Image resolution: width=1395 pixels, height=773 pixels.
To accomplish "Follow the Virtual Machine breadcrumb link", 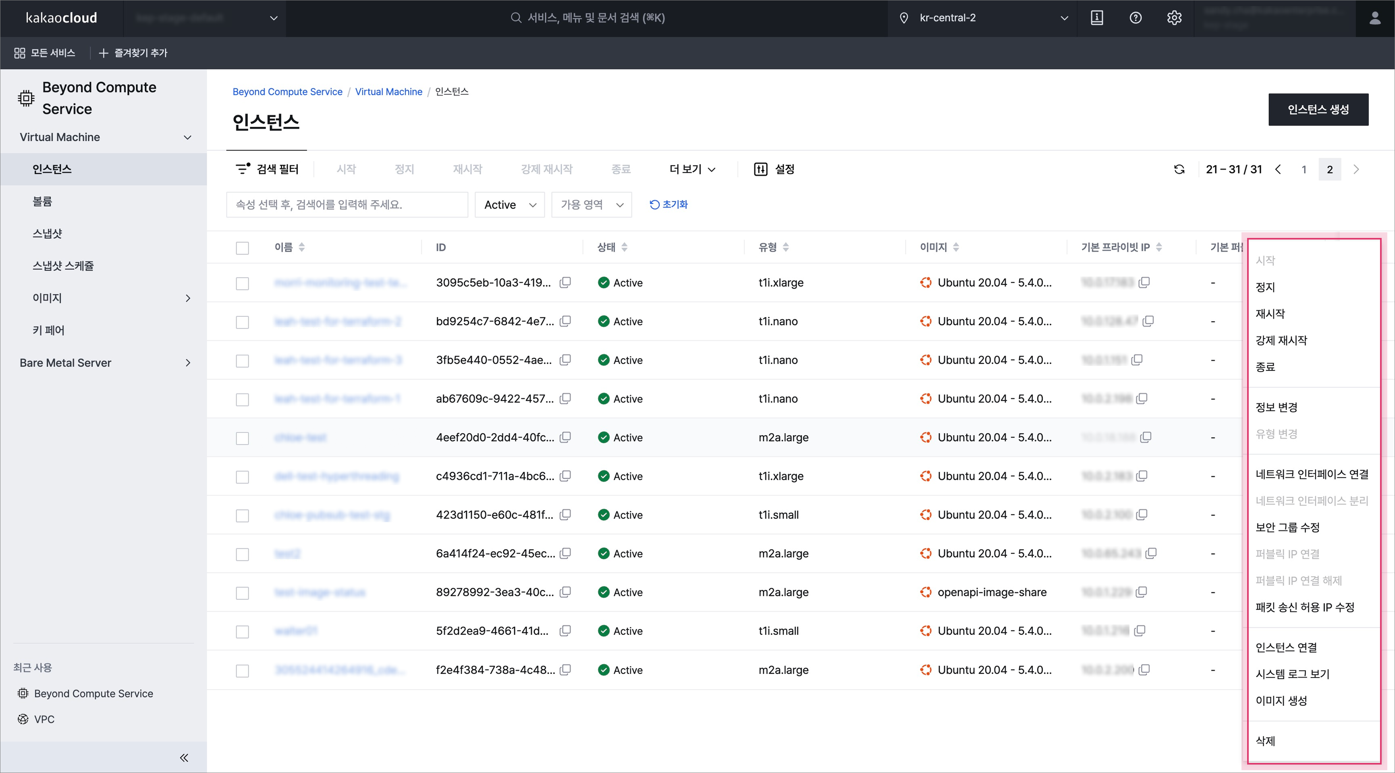I will [388, 91].
